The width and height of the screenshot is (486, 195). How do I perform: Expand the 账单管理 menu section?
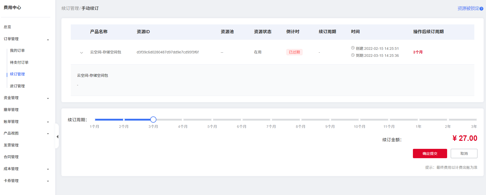(x=48, y=122)
